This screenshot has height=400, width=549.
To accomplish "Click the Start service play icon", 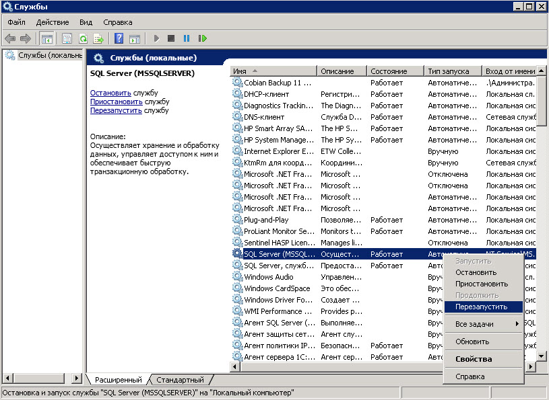I will 156,38.
